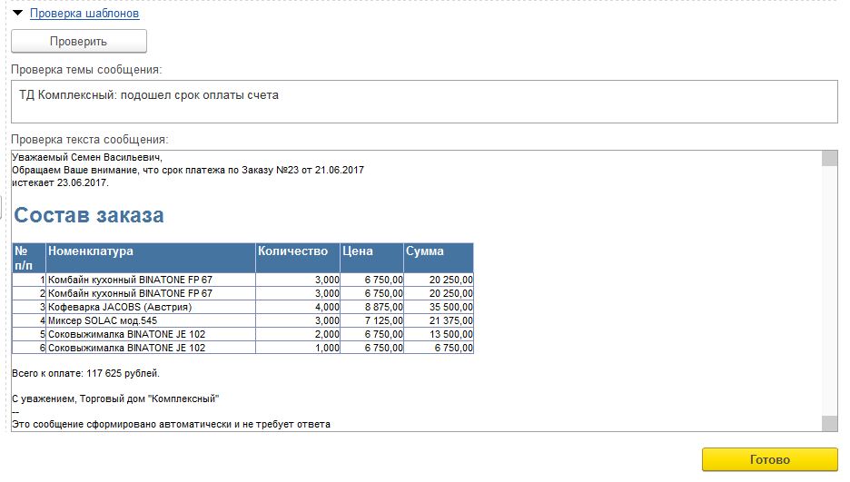Image resolution: width=850 pixels, height=482 pixels.
Task: Click the quantity 4,000 cell
Action: pyautogui.click(x=298, y=307)
